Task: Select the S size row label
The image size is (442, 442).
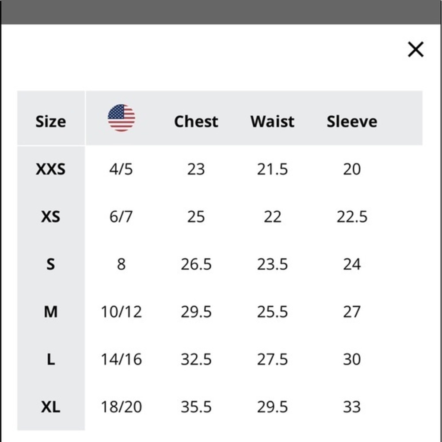Action: point(51,264)
